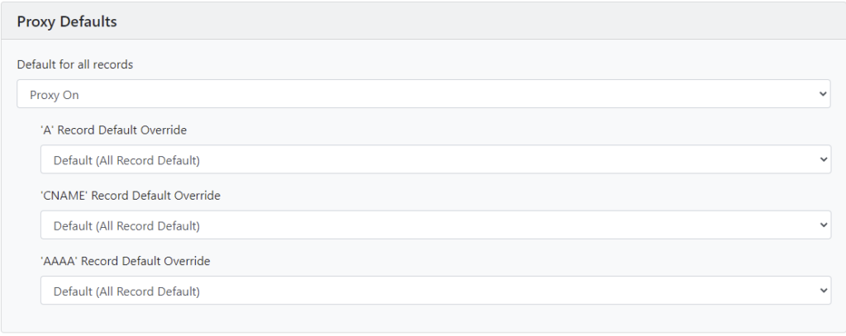This screenshot has width=846, height=336.
Task: Click the 'Proxy Defaults' panel heading
Action: tap(67, 21)
